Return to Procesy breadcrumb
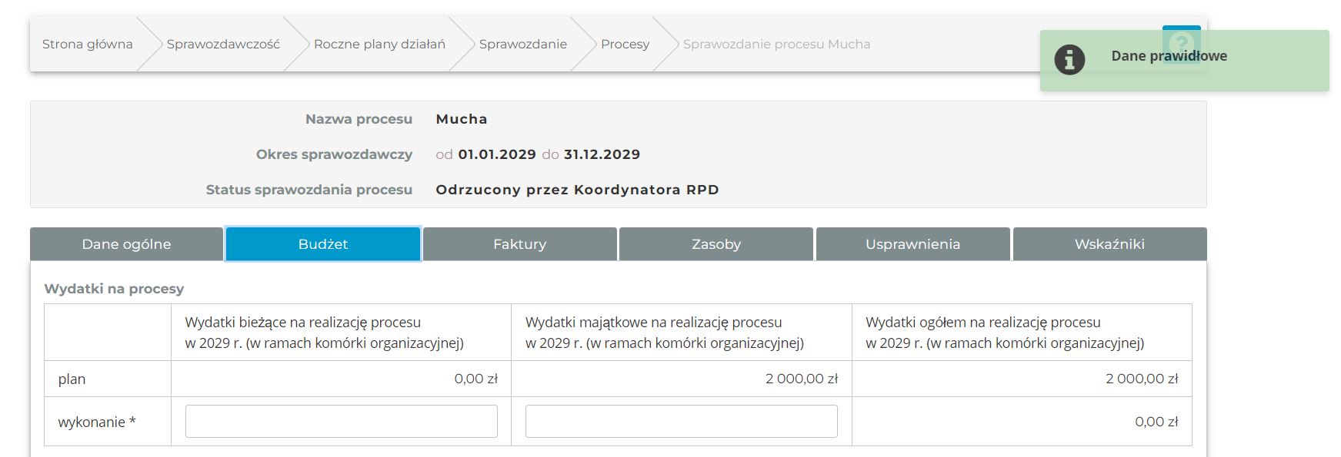 [x=625, y=45]
